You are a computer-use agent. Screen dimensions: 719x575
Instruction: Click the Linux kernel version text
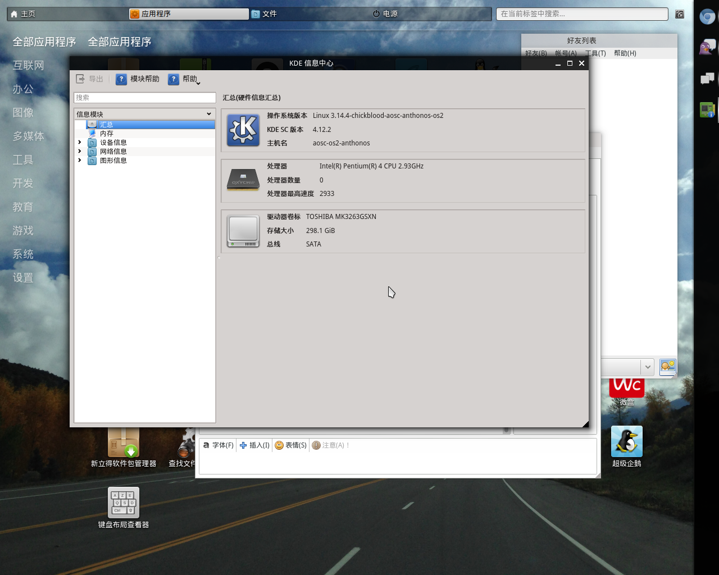point(378,116)
